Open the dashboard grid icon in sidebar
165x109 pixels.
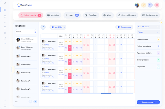tap(5, 10)
